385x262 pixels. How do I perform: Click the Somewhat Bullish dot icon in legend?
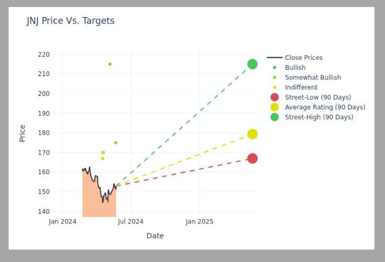pos(274,77)
